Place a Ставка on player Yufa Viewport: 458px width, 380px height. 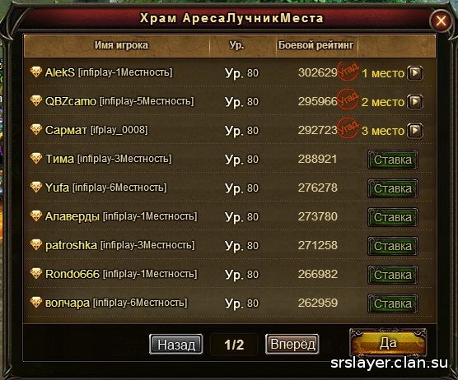pos(393,188)
